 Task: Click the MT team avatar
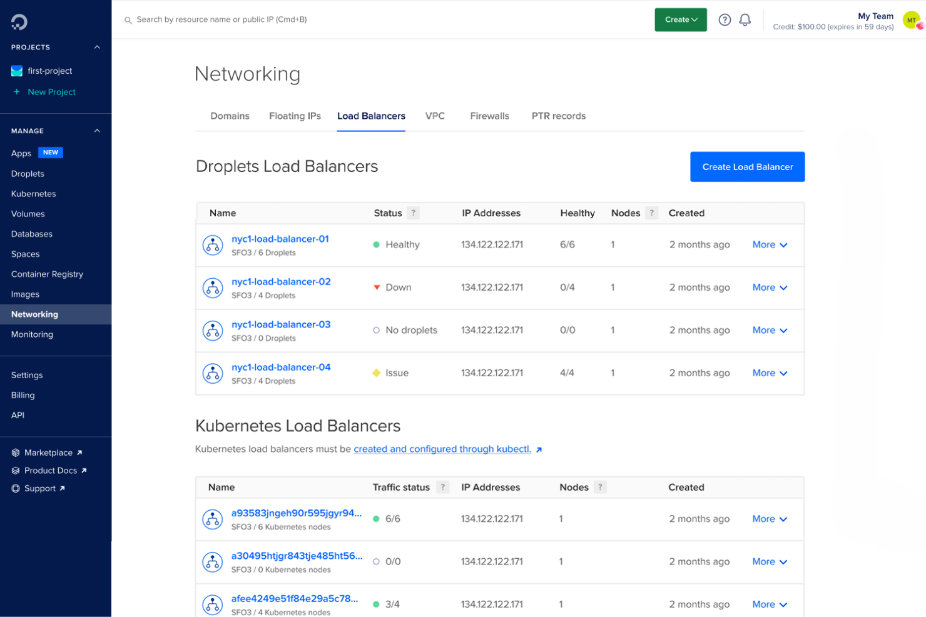912,20
